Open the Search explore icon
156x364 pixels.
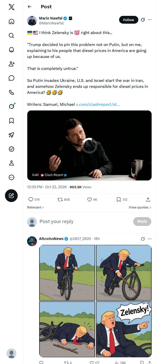coord(11,36)
